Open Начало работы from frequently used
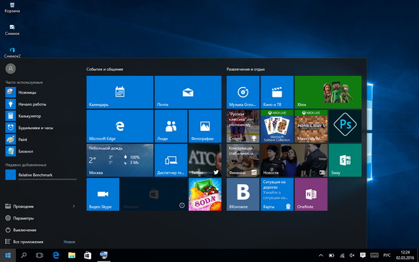This screenshot has height=262, width=419. click(x=41, y=104)
